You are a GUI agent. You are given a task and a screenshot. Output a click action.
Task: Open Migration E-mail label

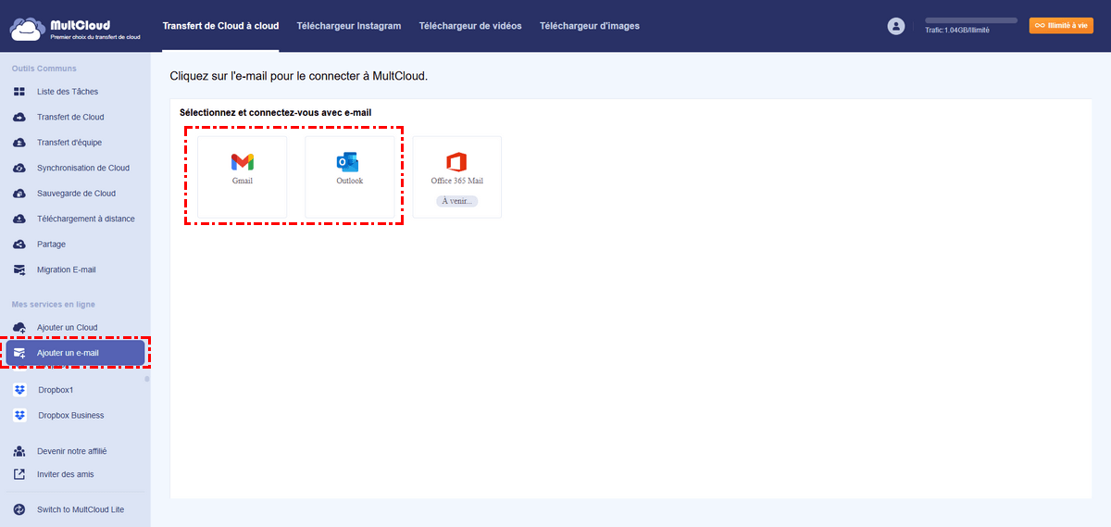point(67,270)
